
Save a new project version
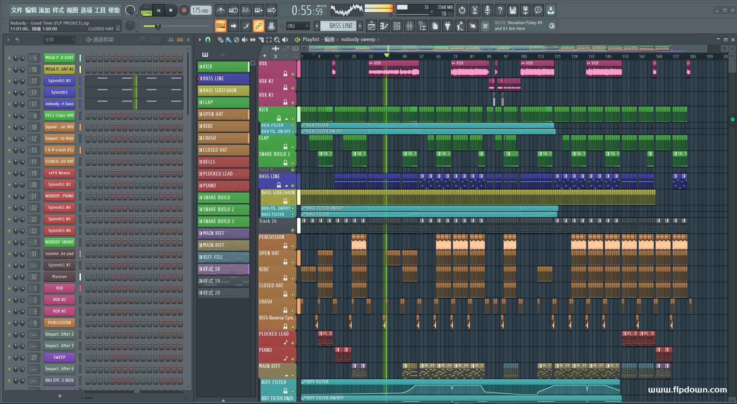525,10
